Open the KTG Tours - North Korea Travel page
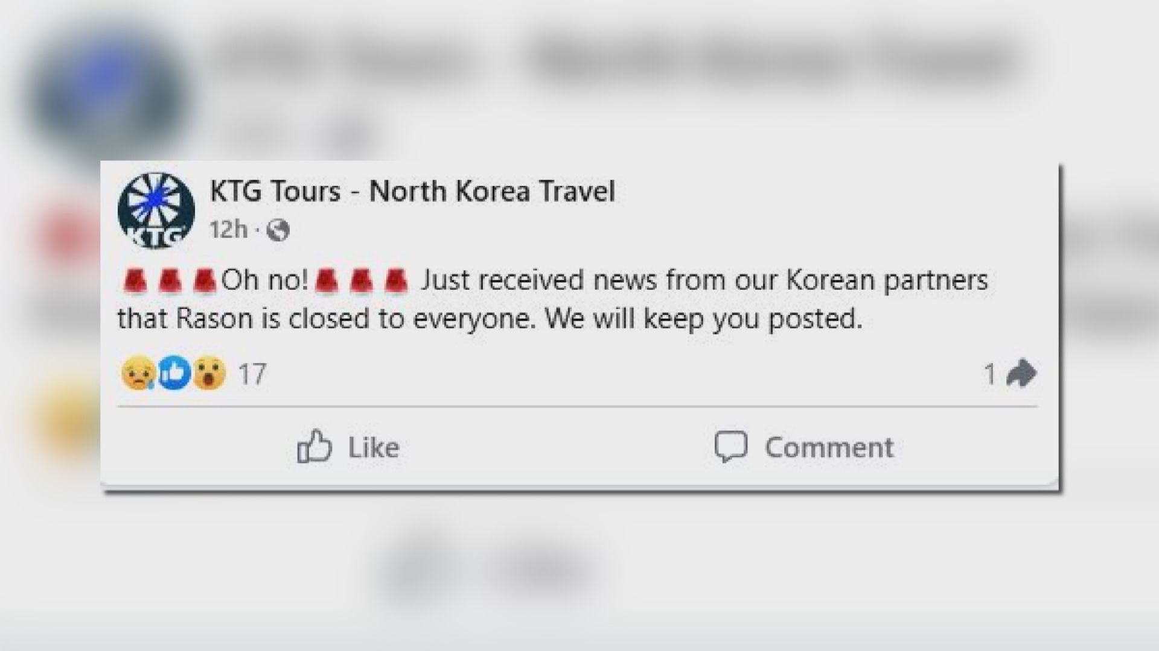 [x=412, y=192]
